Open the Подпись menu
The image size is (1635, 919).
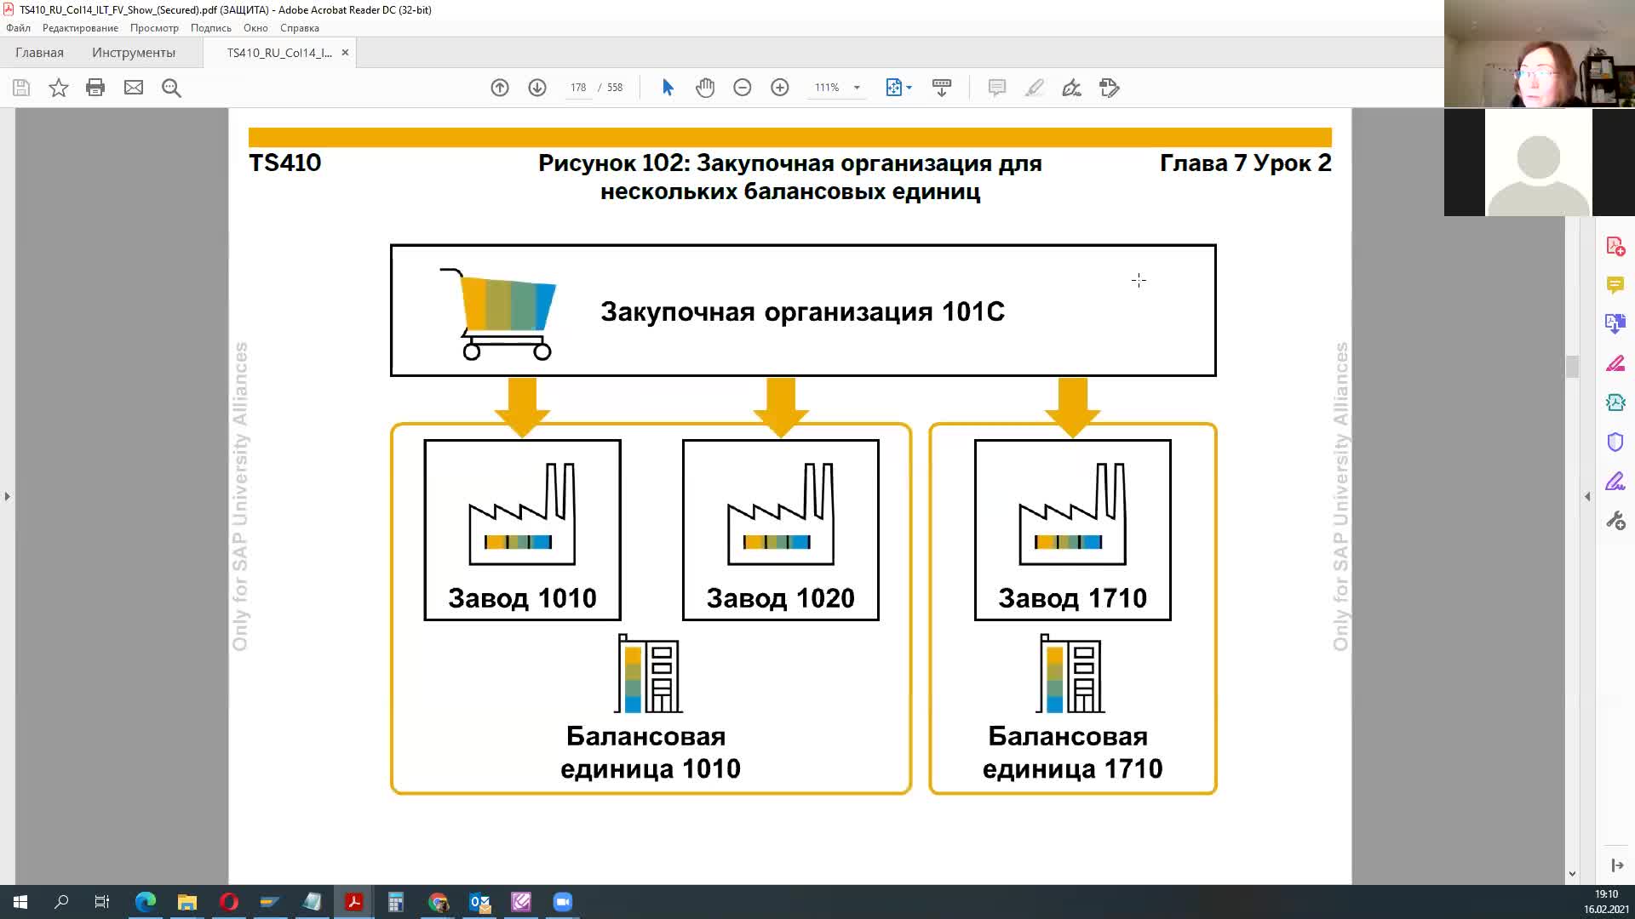tap(211, 28)
